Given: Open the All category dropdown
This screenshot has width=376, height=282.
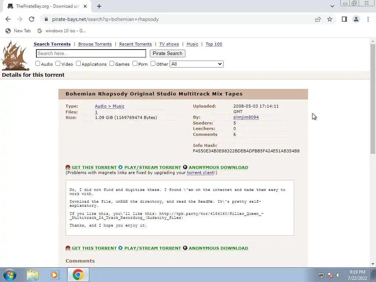Looking at the screenshot, I should (x=197, y=64).
